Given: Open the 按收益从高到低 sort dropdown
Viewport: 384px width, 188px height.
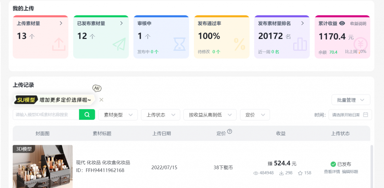Looking at the screenshot, I should click(x=210, y=115).
